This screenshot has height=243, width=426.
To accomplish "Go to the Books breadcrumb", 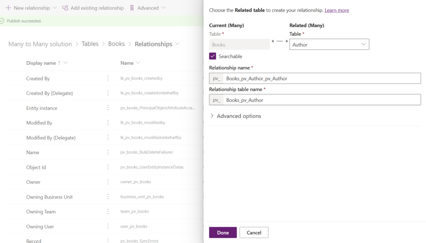I will (116, 44).
